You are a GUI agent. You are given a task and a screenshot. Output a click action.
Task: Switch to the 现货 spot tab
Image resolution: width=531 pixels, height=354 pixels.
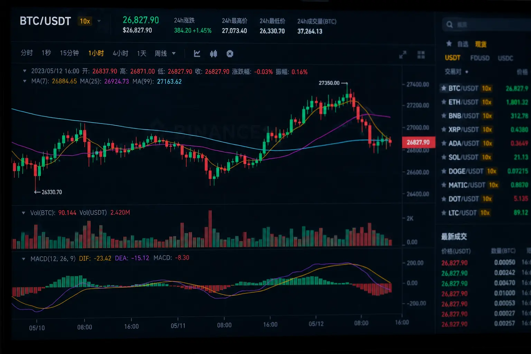481,44
